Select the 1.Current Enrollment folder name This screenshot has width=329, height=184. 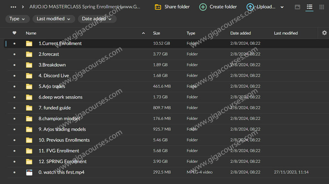pos(60,43)
